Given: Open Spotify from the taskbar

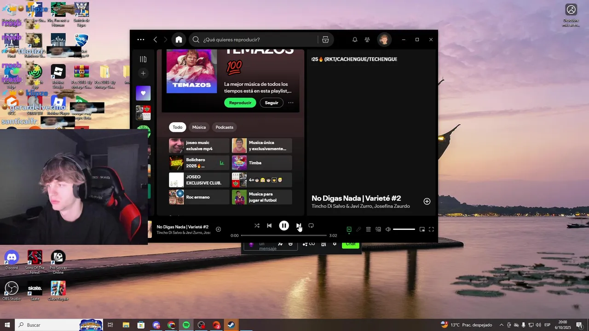Looking at the screenshot, I should tap(186, 325).
